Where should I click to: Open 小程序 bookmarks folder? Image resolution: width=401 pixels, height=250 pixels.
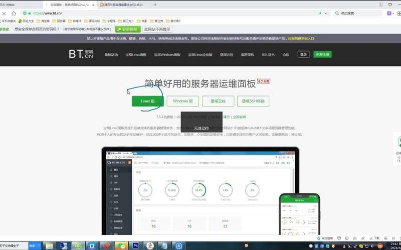click(109, 21)
